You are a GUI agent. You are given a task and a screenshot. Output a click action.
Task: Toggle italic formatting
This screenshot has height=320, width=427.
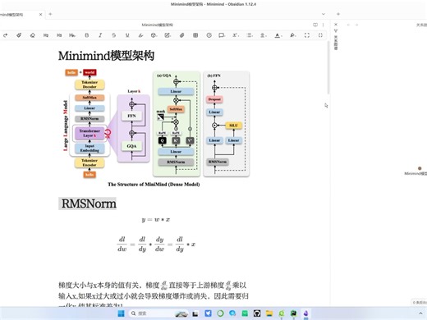[x=100, y=35]
